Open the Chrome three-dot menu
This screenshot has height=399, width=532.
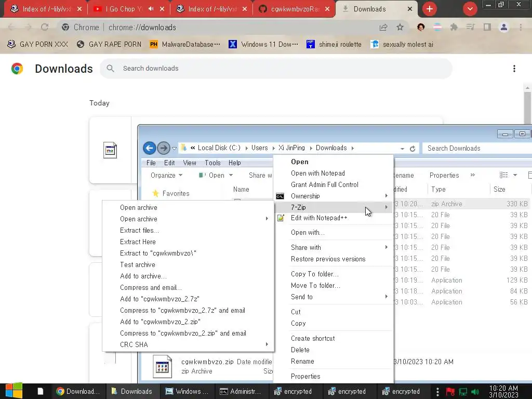click(x=521, y=27)
